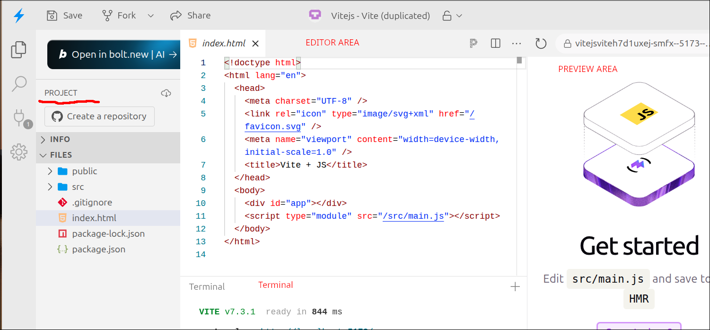710x330 pixels.
Task: Expand the Fork dropdown arrow
Action: click(x=150, y=15)
